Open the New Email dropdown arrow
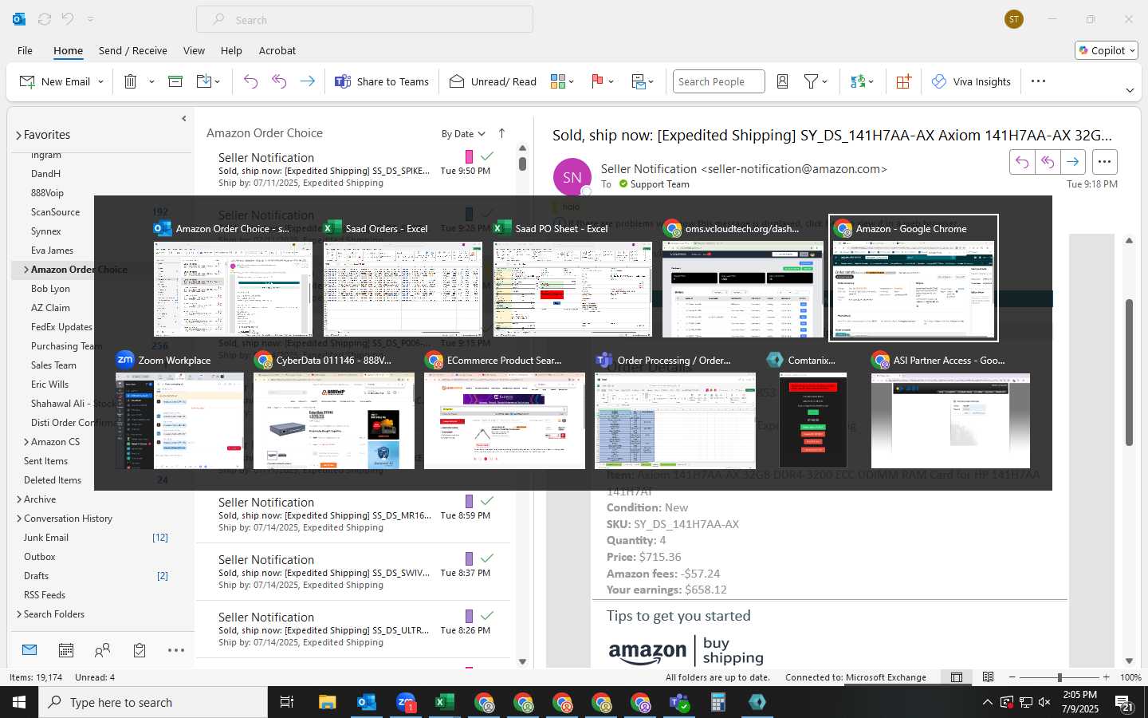1148x718 pixels. click(x=100, y=81)
